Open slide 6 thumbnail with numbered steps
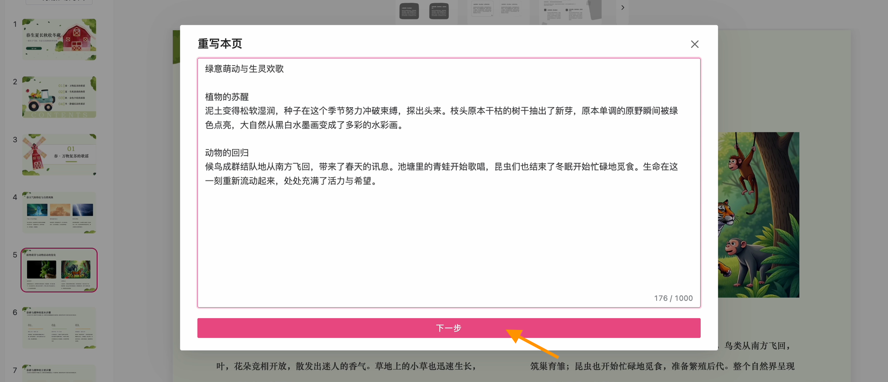This screenshot has height=382, width=888. [x=59, y=327]
